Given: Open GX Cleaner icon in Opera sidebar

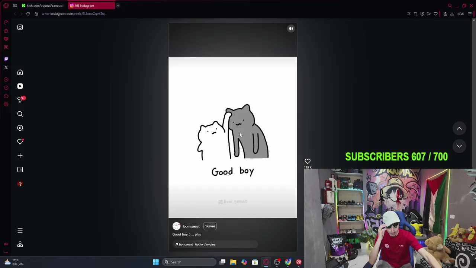Looking at the screenshot, I should (6, 31).
